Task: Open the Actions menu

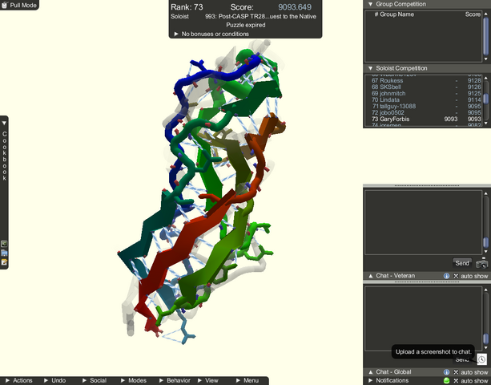Action: (18, 380)
